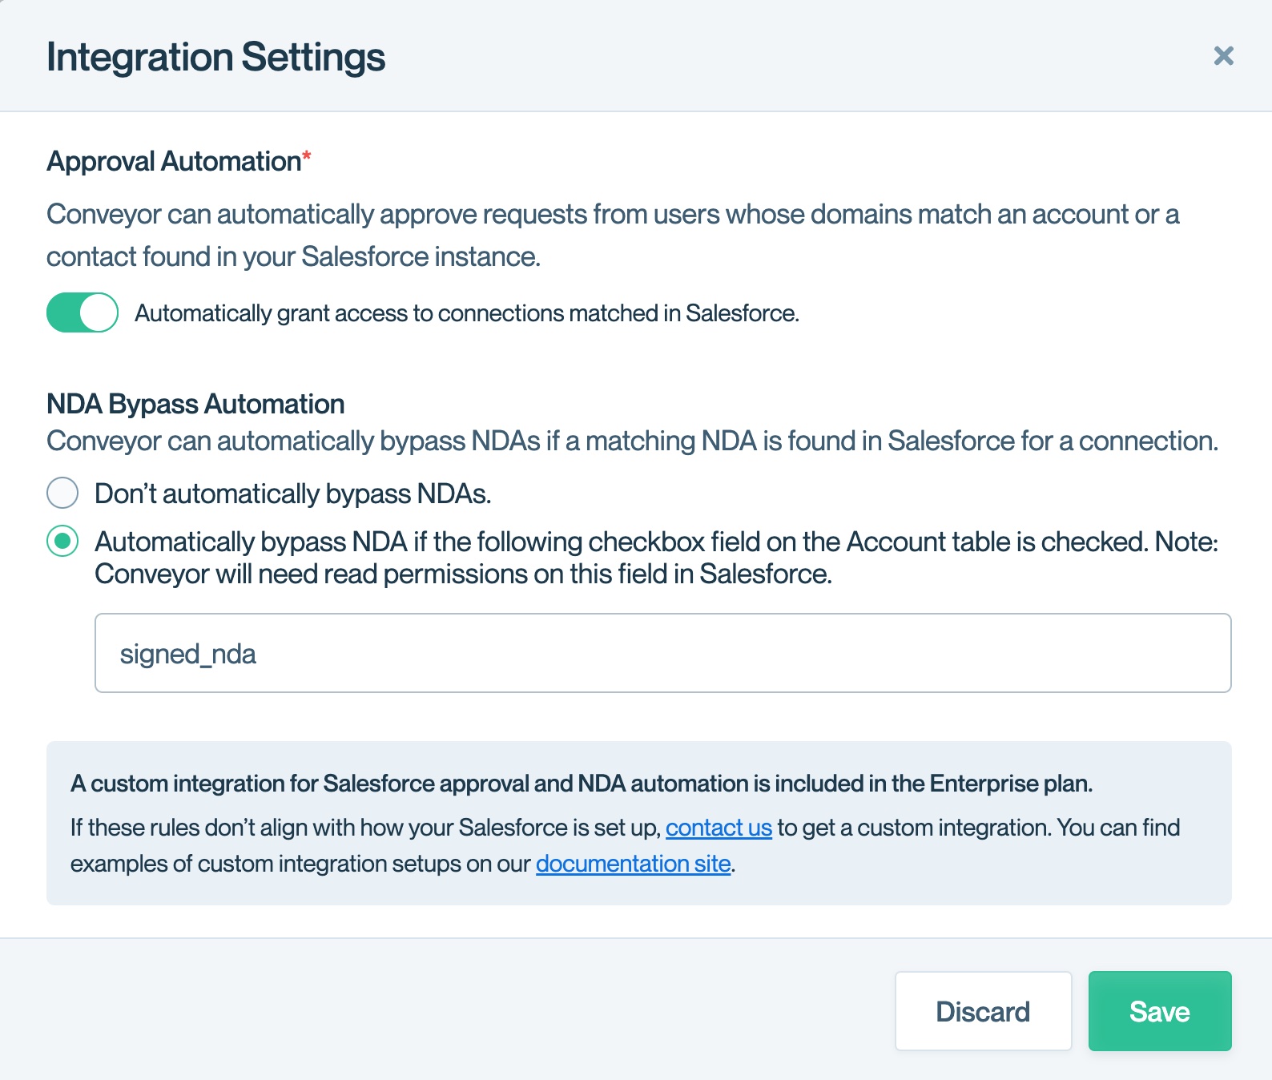This screenshot has height=1080, width=1272.
Task: Open the "contact us" link
Action: [719, 828]
